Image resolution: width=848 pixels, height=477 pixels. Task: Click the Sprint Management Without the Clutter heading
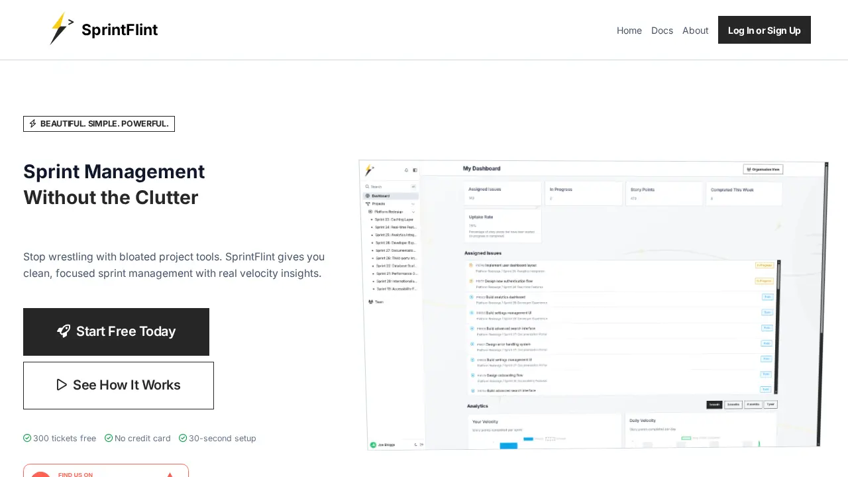[x=114, y=185]
